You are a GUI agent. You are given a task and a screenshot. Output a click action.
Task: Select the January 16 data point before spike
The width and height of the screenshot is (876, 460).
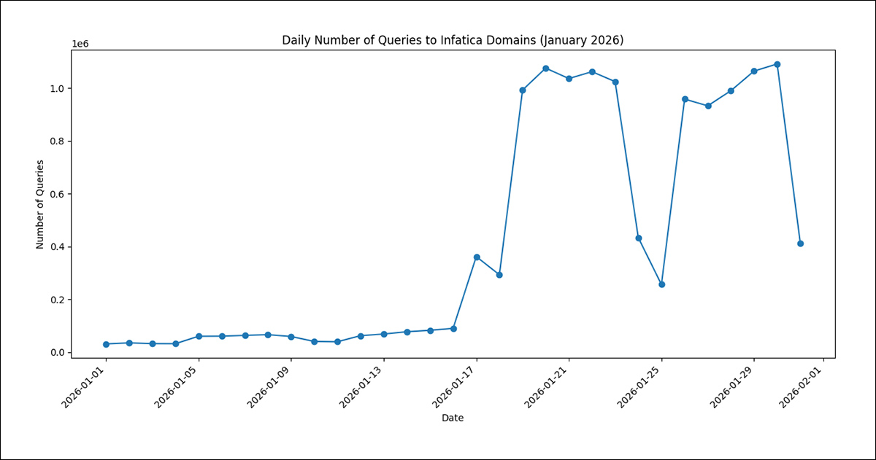(453, 329)
